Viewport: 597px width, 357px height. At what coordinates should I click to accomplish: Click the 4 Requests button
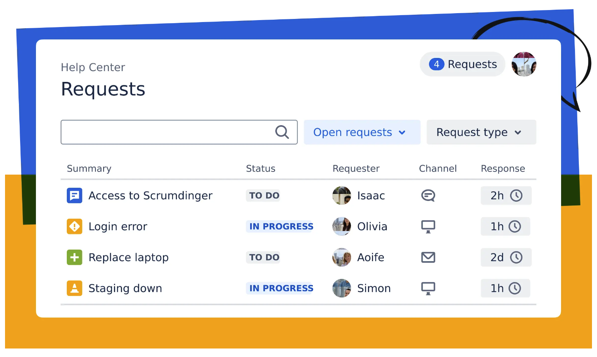(x=463, y=64)
